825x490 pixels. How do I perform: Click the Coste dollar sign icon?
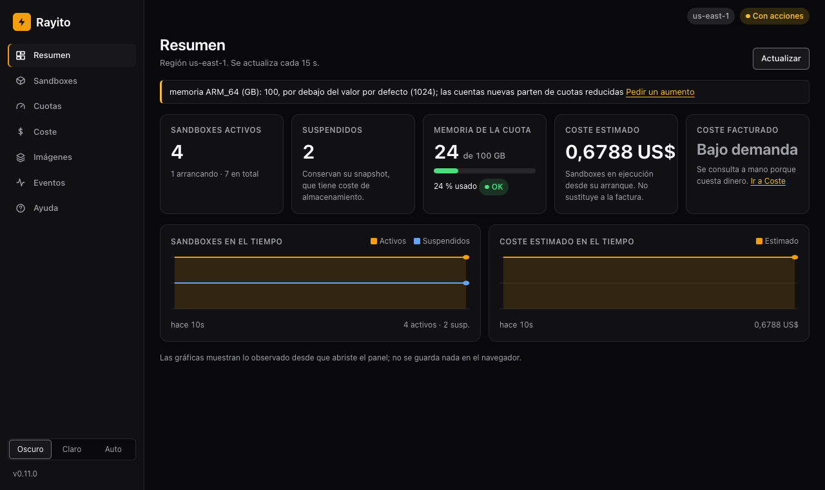point(21,132)
